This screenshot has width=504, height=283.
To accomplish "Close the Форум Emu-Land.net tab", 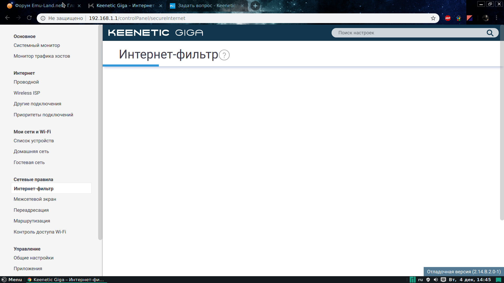I will [x=79, y=6].
